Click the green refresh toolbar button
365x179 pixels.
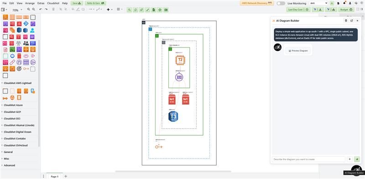(136, 10)
